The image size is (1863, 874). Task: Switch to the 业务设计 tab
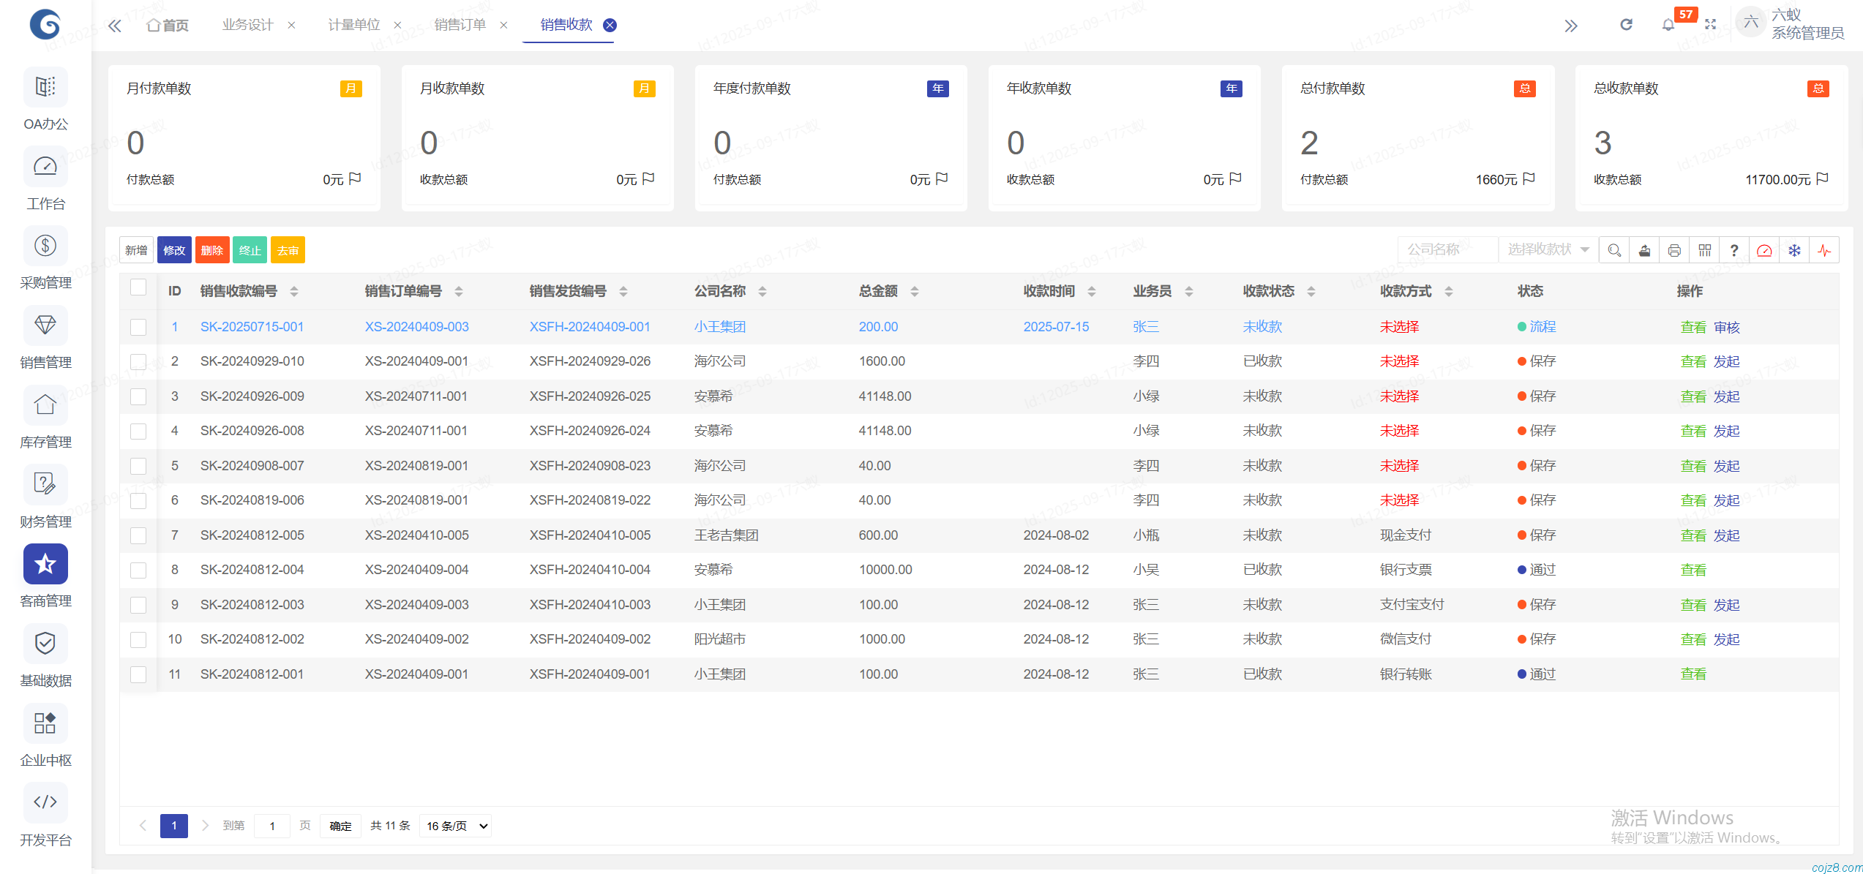pyautogui.click(x=247, y=25)
